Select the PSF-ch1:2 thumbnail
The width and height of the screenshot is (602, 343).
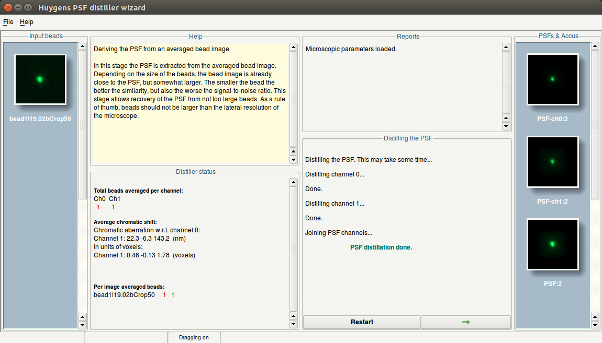(x=552, y=162)
